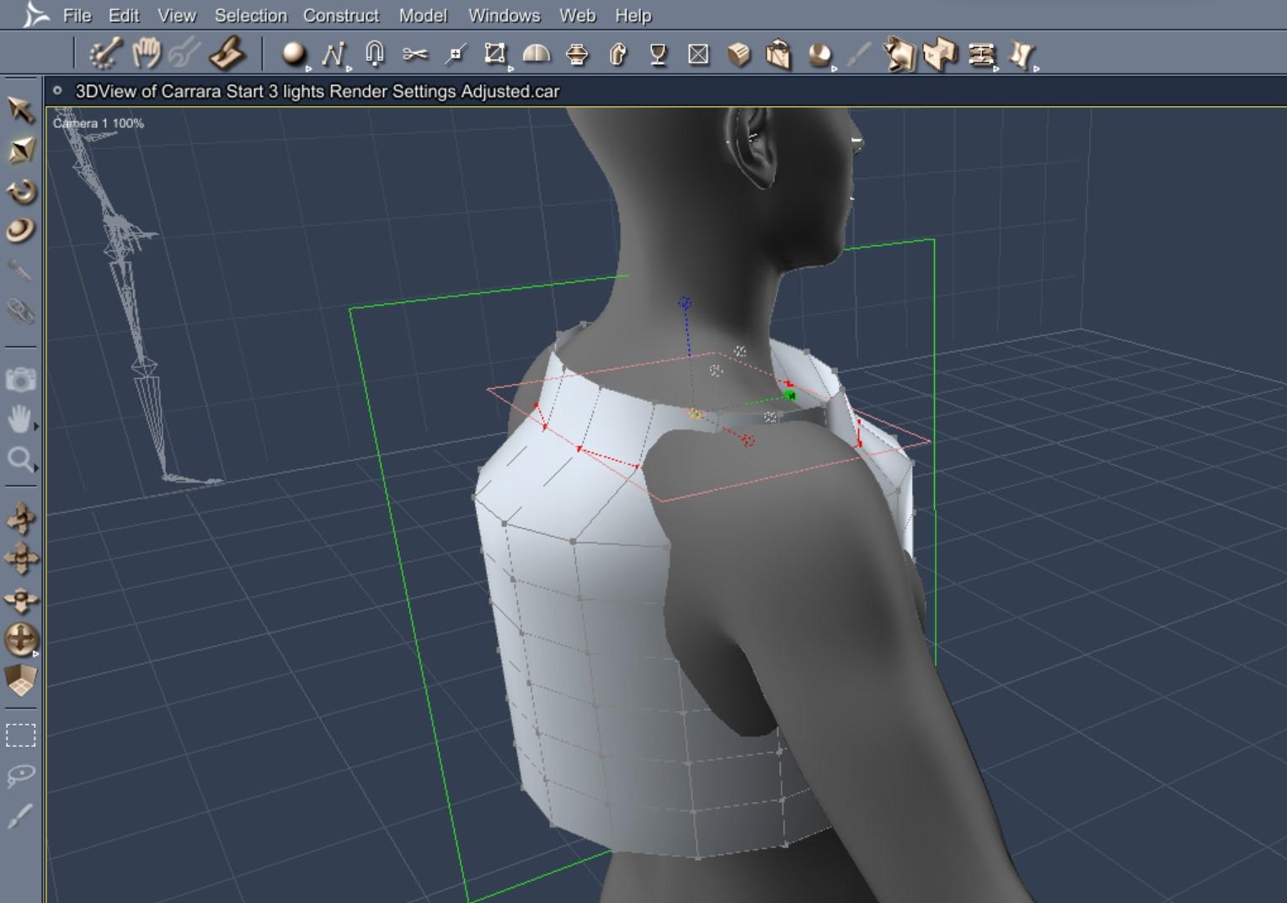The image size is (1287, 903).
Task: Select the cut-sphere boolean tool
Action: [819, 55]
